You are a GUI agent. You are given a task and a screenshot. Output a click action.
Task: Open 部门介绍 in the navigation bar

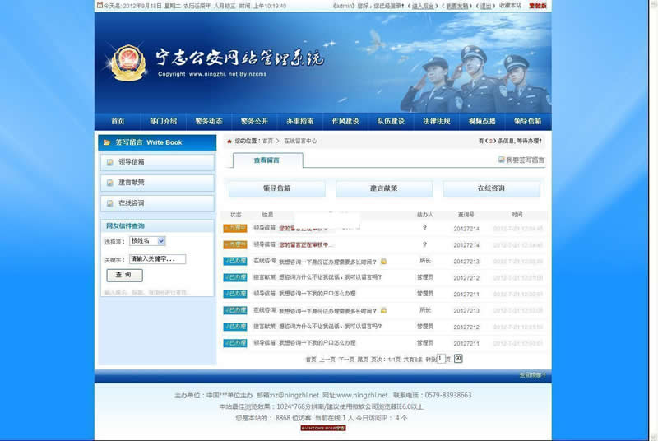163,122
